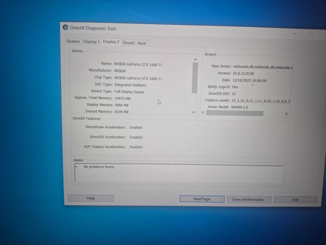Select the Display 2 tab
This screenshot has width=326, height=245.
(111, 42)
